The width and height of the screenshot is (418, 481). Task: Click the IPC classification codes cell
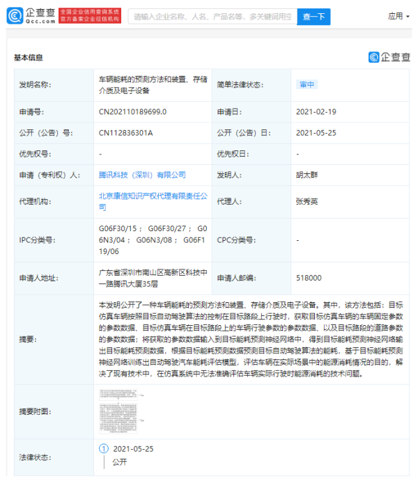(153, 239)
